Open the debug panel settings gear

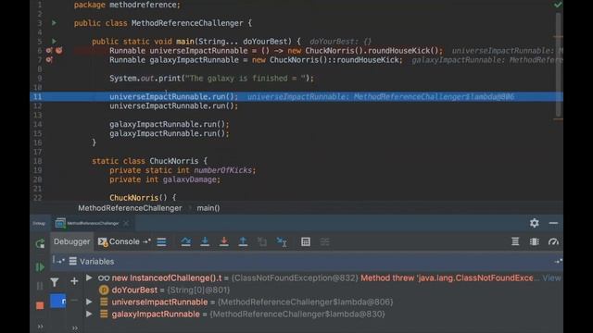coord(534,223)
